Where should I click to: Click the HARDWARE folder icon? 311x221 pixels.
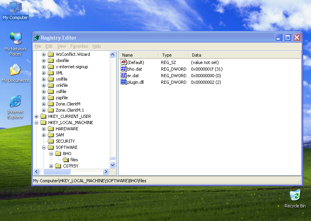[x=51, y=129]
